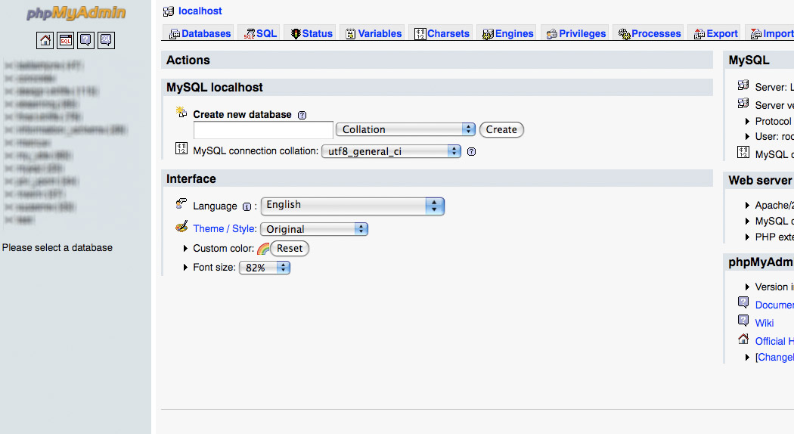Screen dimensions: 794x434
Task: Open the Databases tab
Action: click(200, 33)
